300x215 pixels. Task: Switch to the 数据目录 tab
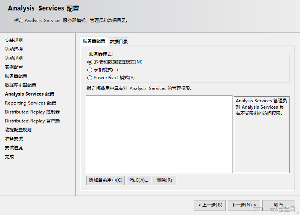(x=119, y=41)
